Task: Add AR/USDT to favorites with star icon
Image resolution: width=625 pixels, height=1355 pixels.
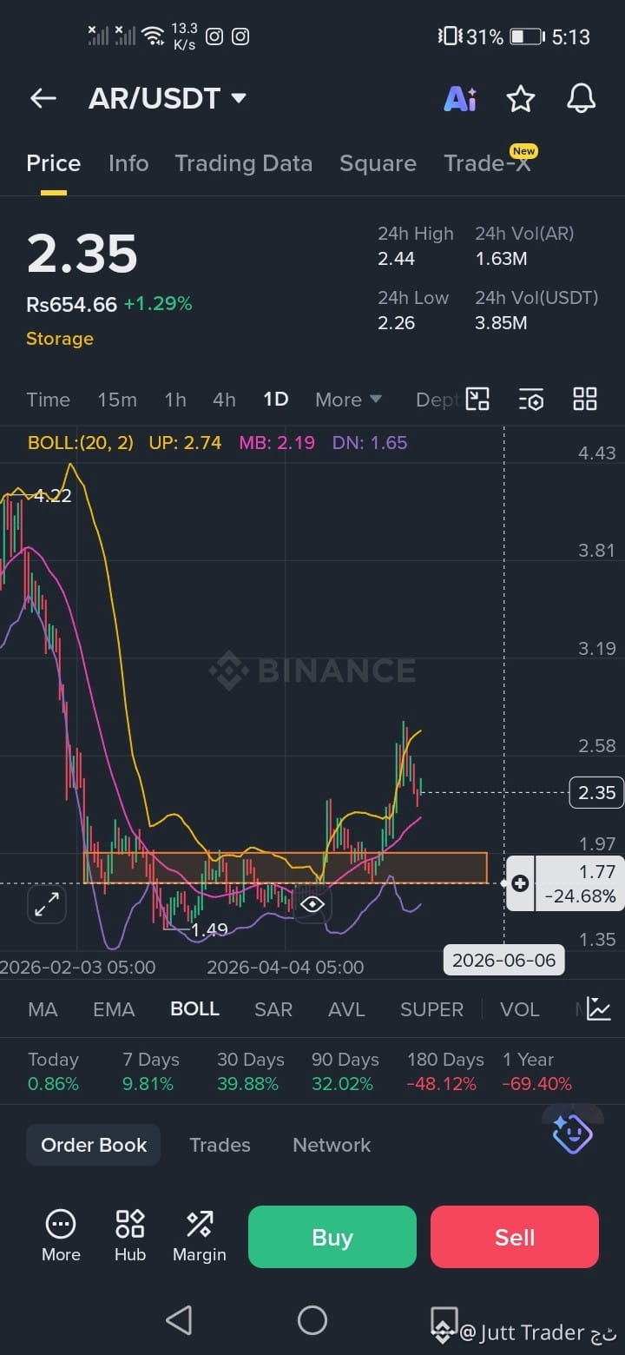Action: (521, 99)
